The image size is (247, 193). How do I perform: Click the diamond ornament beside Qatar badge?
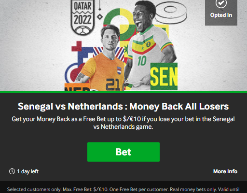click(100, 17)
